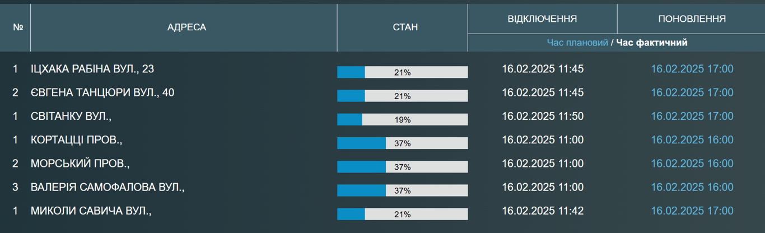Select the ПОНОВЛЕННЯ column header
The image size is (765, 233).
(x=692, y=19)
